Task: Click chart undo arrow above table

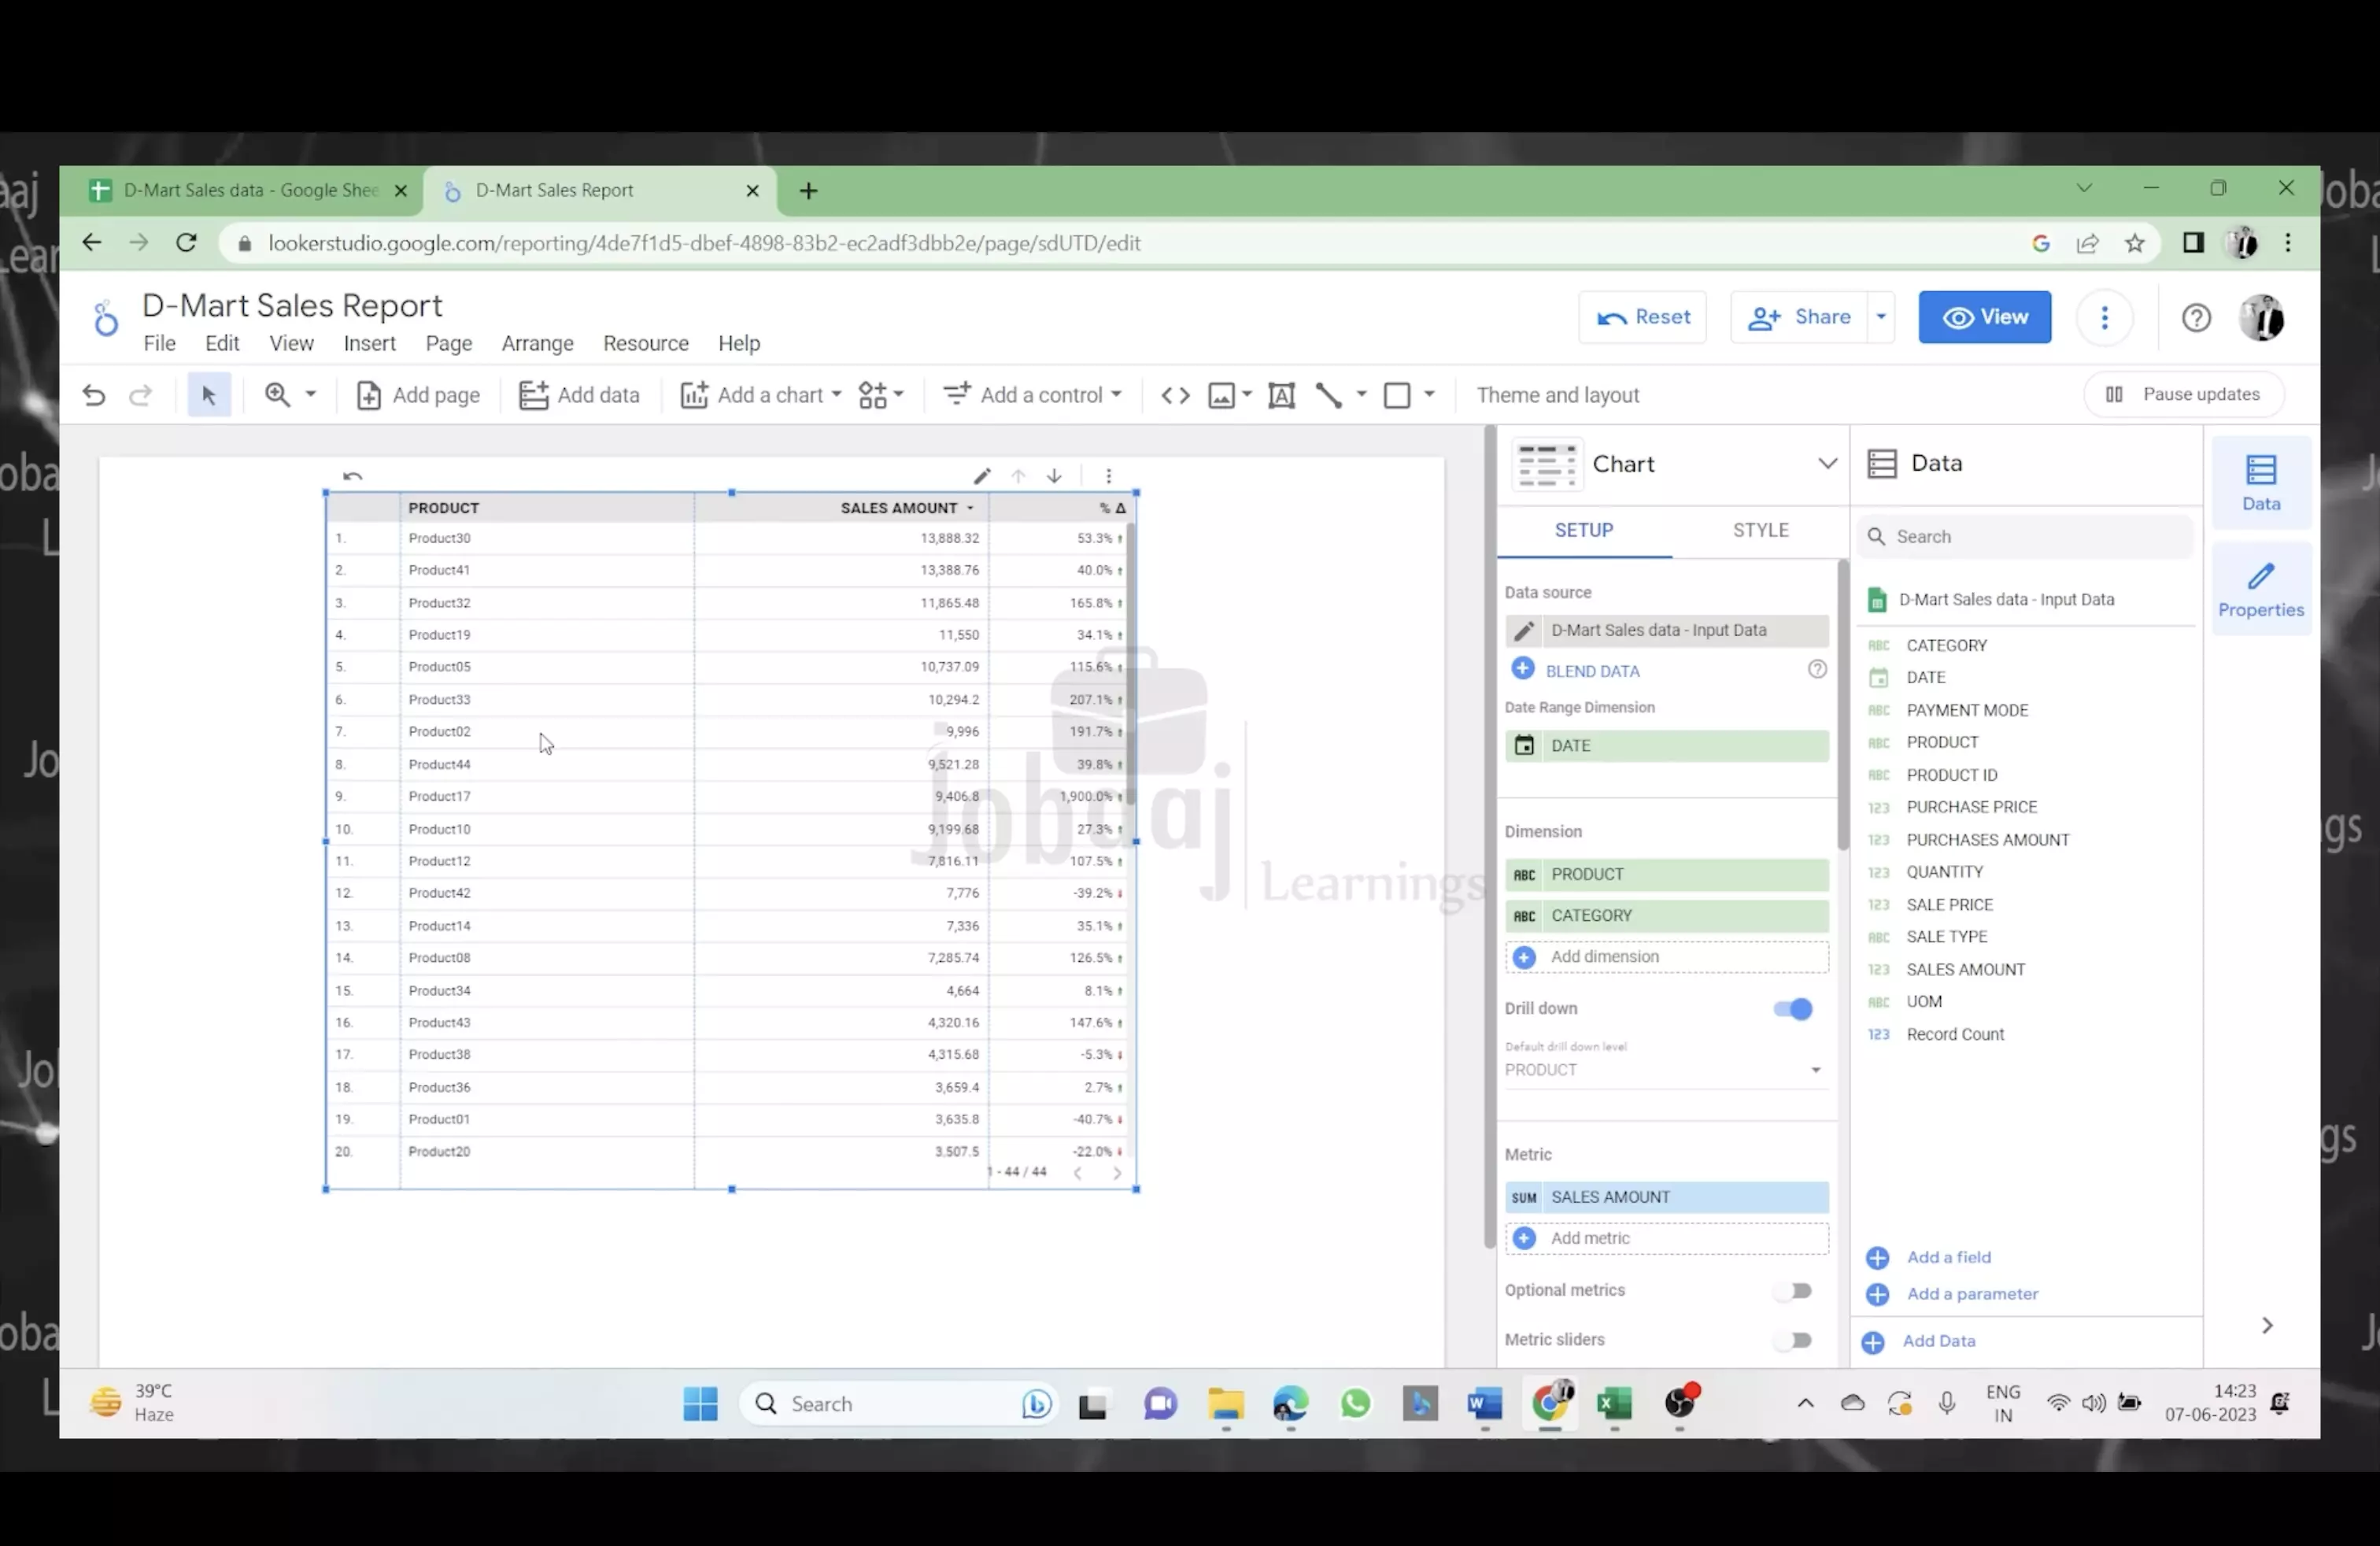Action: coord(353,476)
